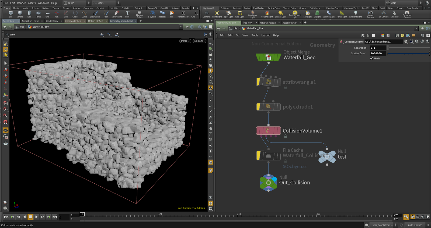Expand the Build desktop dropdown

77,3
